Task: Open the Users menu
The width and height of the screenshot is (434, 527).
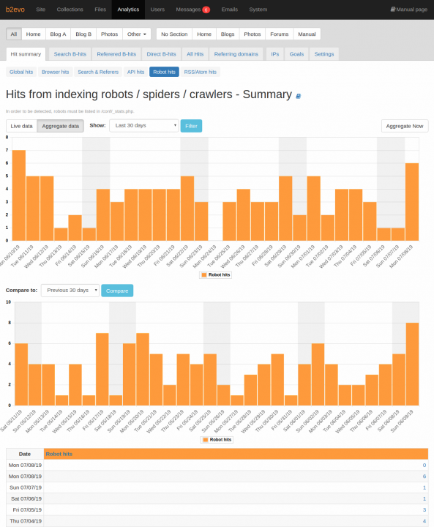Action: 157,10
